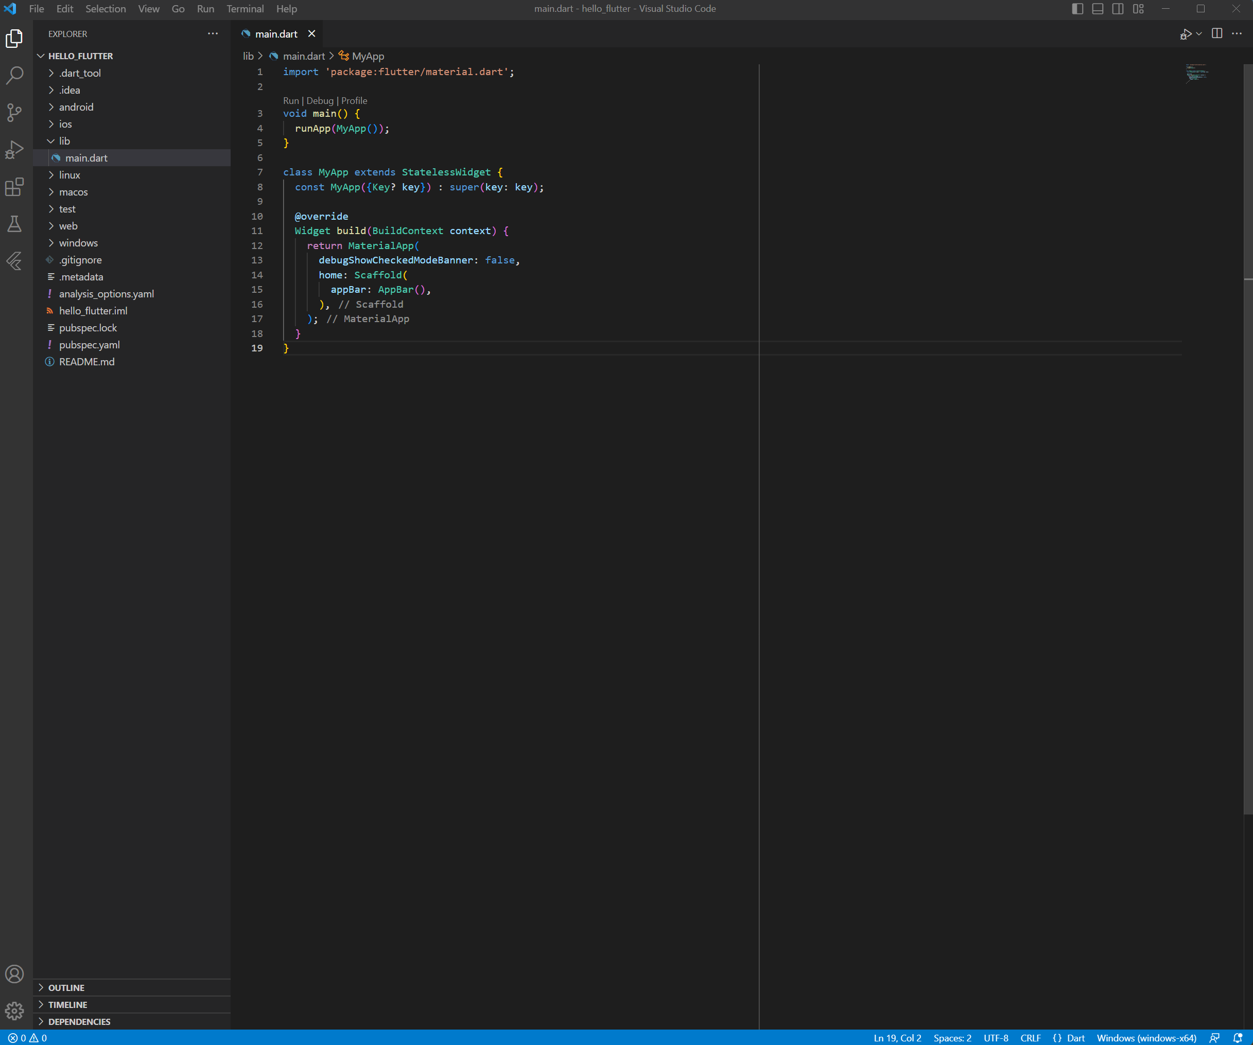Open the View menu
This screenshot has height=1045, width=1253.
pos(149,9)
